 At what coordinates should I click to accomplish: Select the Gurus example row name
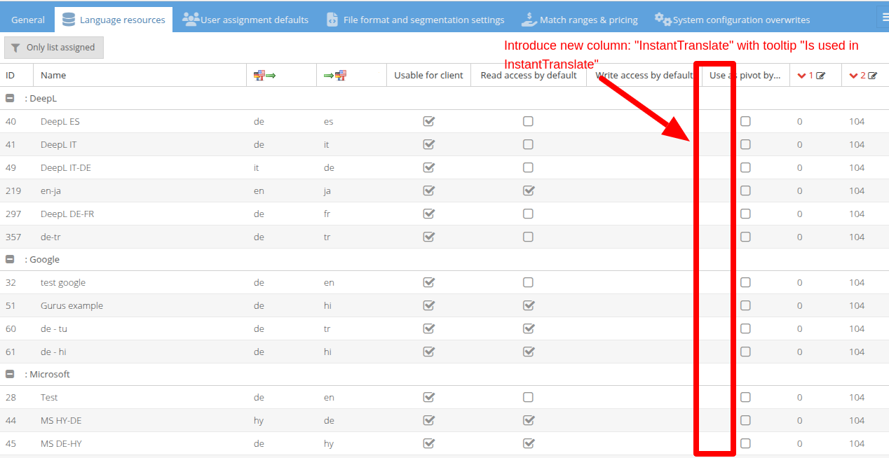coord(72,305)
